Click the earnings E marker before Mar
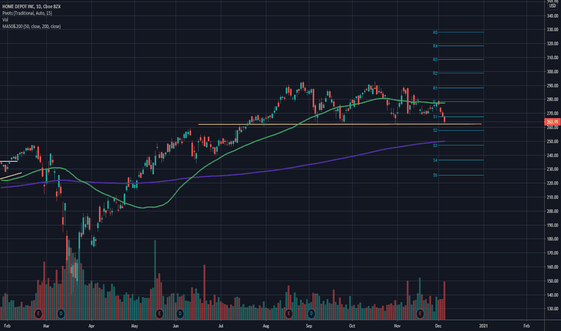 [39, 314]
